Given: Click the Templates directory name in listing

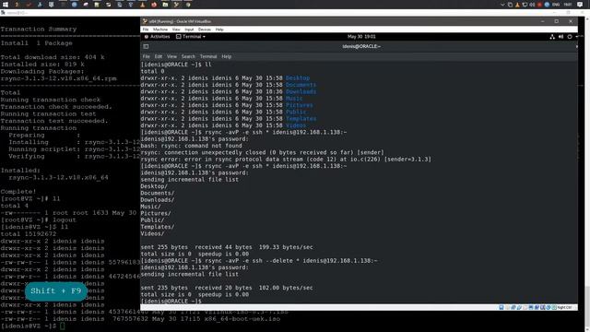Looking at the screenshot, I should [301, 119].
